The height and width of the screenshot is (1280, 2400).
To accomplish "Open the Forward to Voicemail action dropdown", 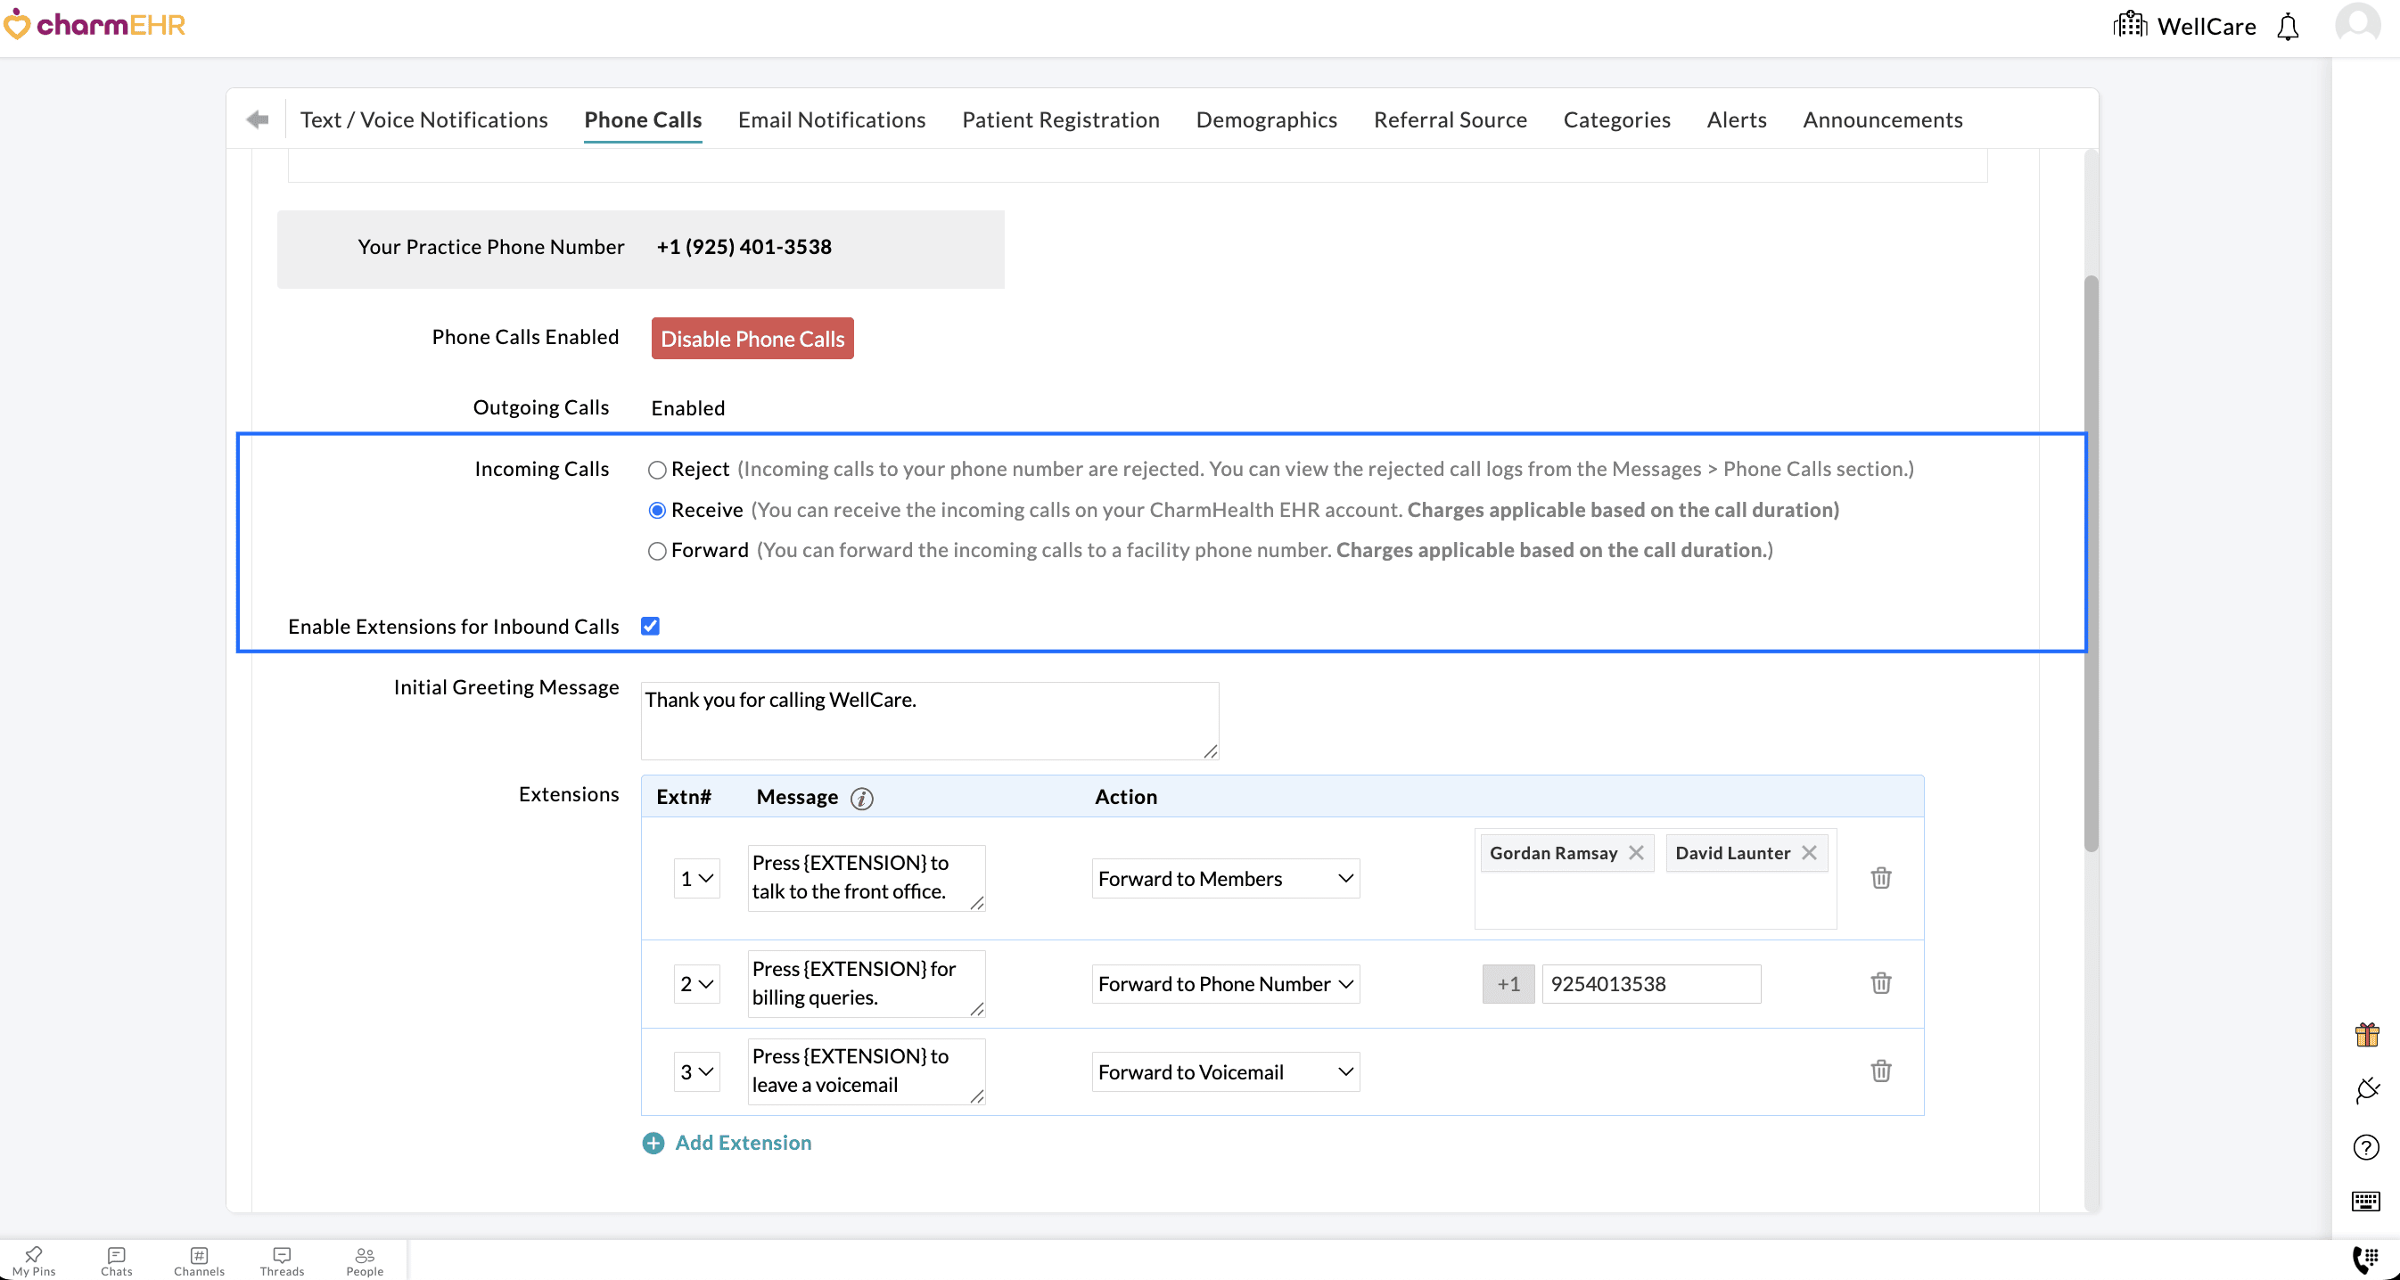I will (1225, 1072).
